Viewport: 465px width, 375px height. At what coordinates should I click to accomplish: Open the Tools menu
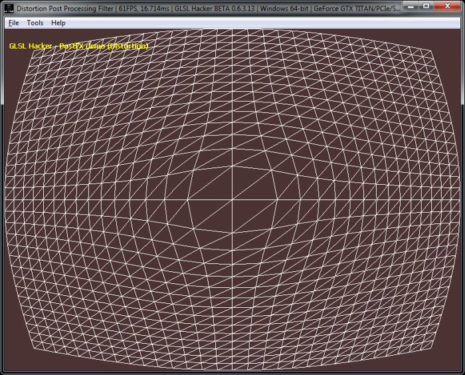pyautogui.click(x=35, y=23)
